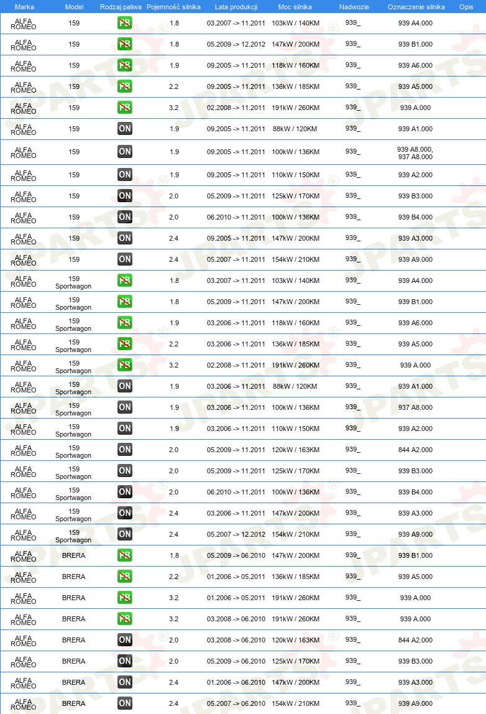Select 05.2009 -> 06.2010 in BRERA 1.8 row

pos(236,555)
